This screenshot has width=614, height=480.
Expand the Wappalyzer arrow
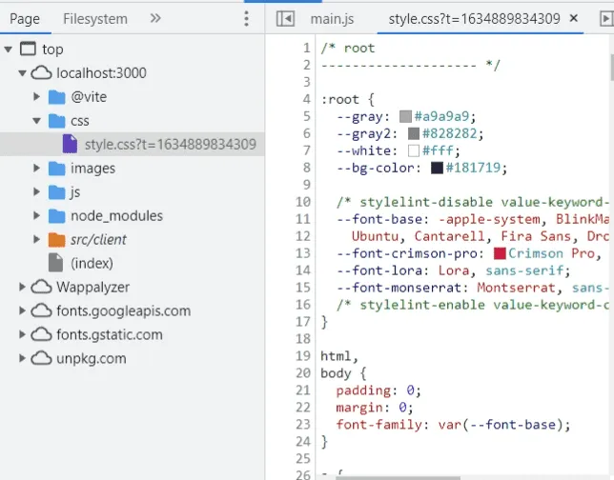tap(22, 287)
